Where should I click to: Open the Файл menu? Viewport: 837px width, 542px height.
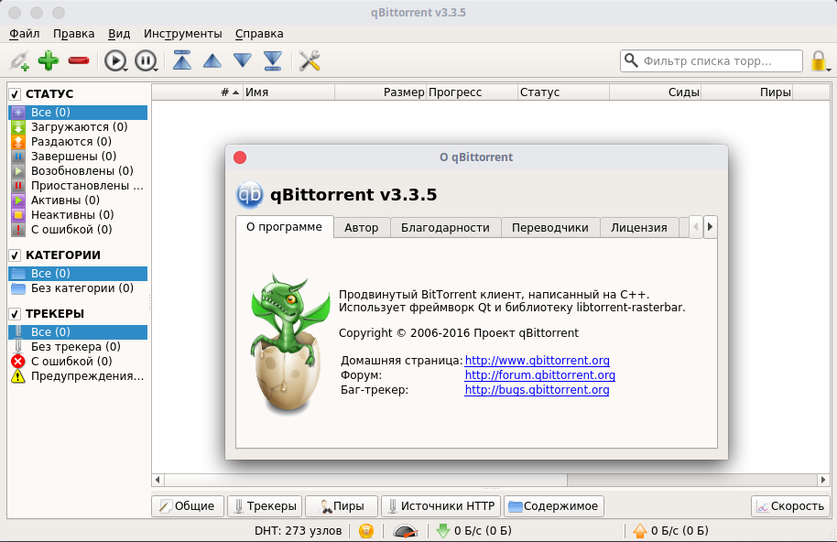[x=25, y=34]
